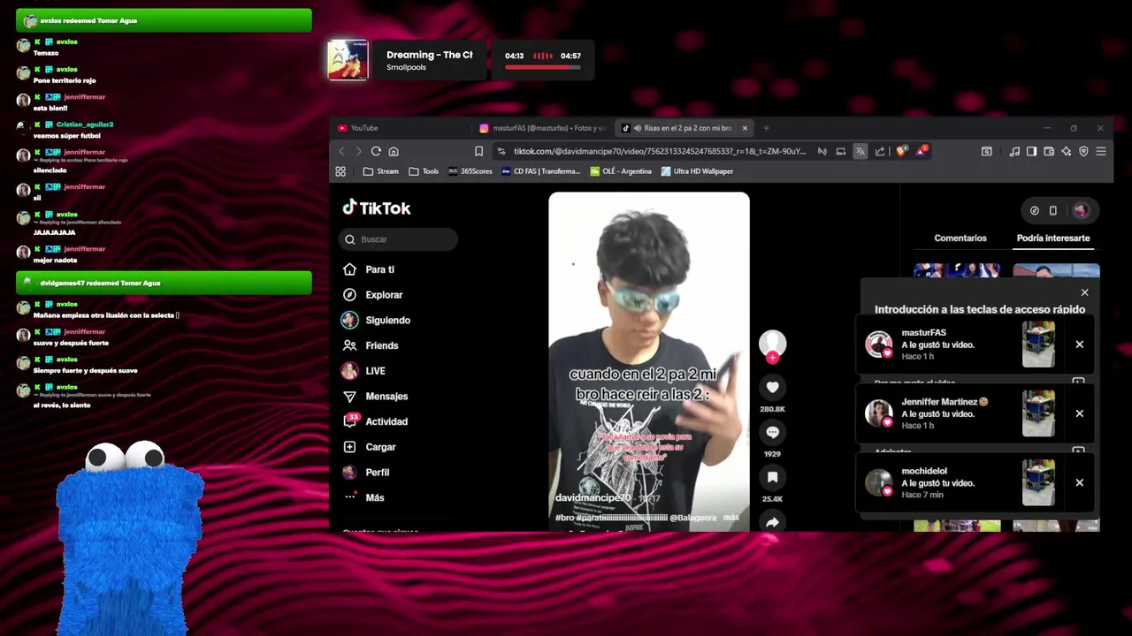Reload the page
1132x636 pixels.
coord(376,151)
